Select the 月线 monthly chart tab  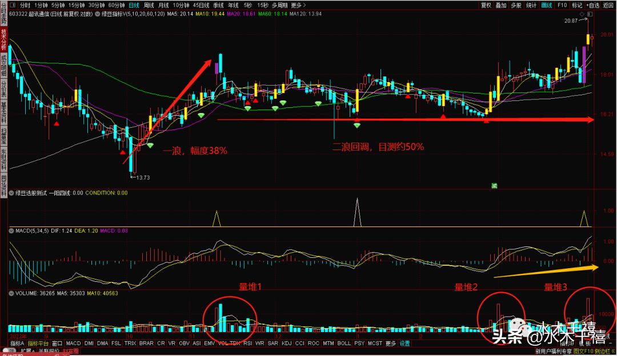163,5
